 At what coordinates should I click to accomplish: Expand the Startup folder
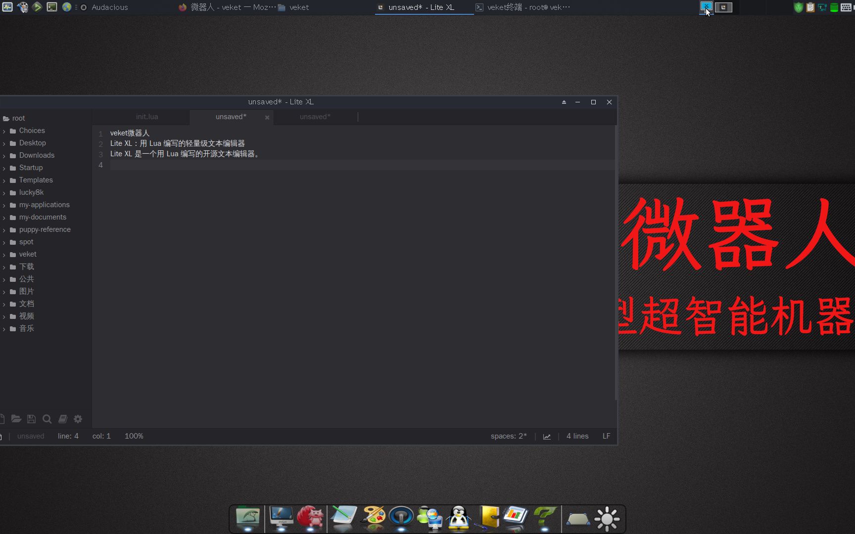[4, 168]
